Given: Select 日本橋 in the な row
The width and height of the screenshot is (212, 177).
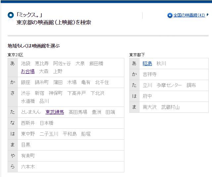Looking at the screenshot, I should [47, 123].
